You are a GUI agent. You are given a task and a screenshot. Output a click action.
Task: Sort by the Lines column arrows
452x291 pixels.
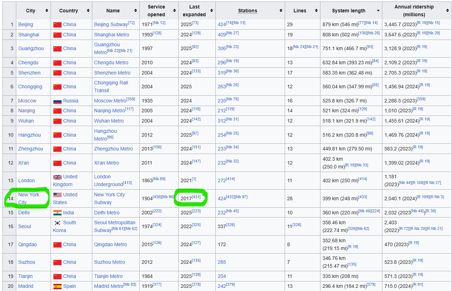316,11
